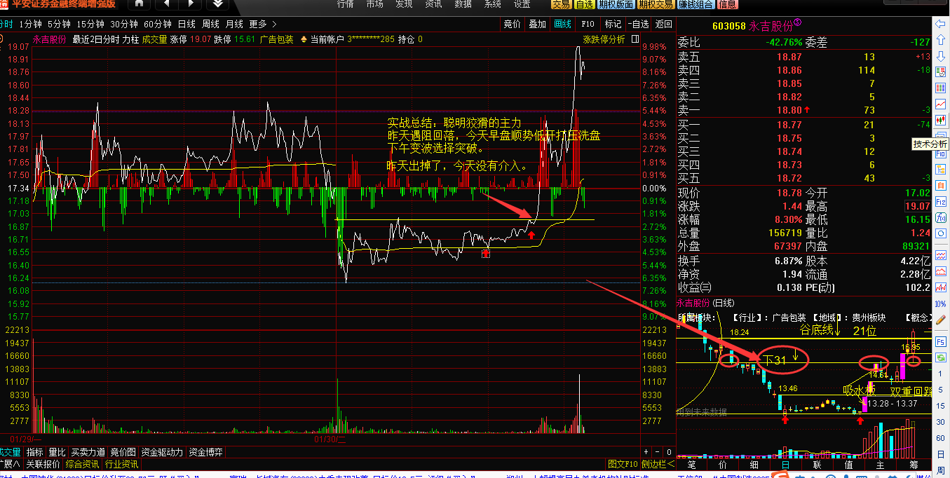Click the pencil drawing icon in right sidebar
Image resolution: width=950 pixels, height=478 pixels.
coord(941,320)
